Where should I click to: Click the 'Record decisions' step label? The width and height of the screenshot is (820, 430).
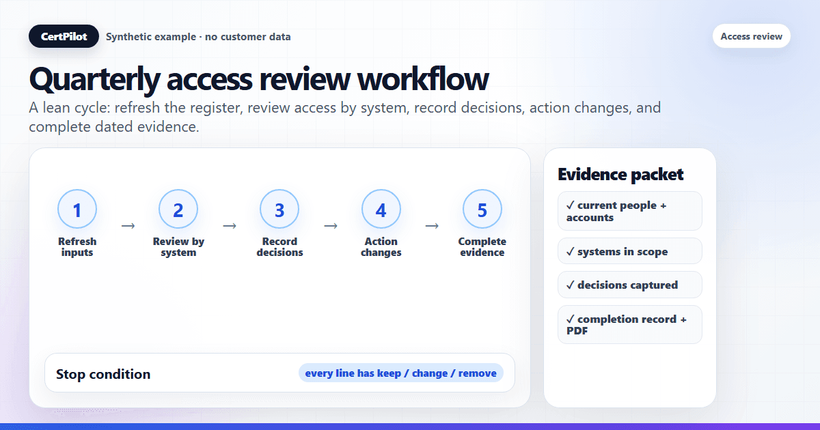tap(279, 247)
